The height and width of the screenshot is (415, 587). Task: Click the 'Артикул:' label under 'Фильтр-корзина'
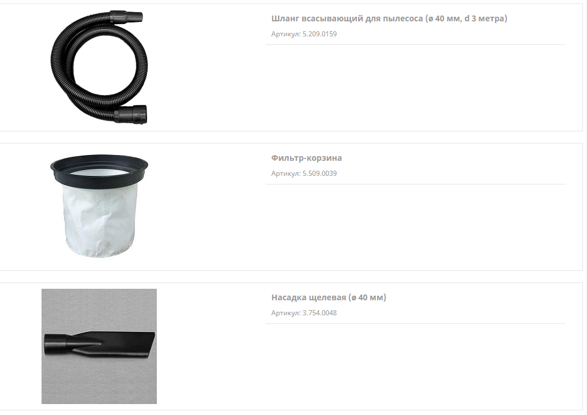point(286,173)
